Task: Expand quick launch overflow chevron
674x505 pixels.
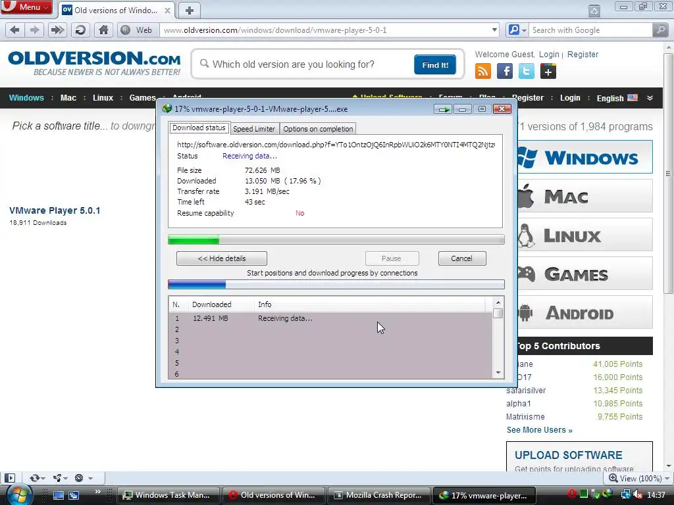Action: [97, 492]
